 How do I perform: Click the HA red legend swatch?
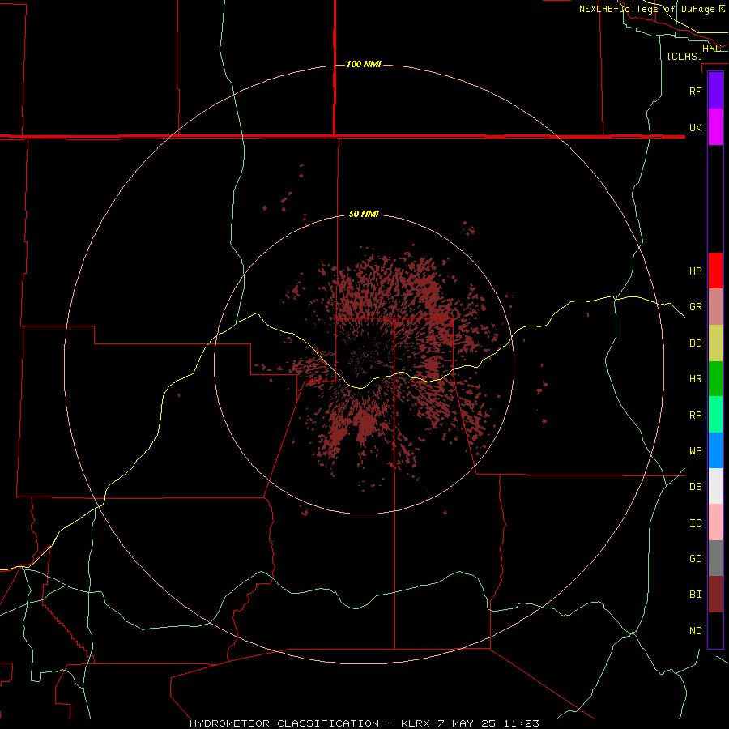coord(715,271)
